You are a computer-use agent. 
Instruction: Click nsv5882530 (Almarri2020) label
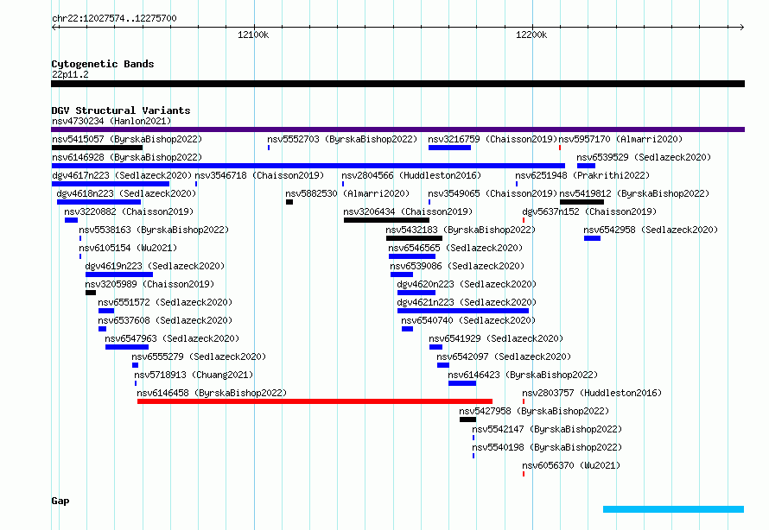click(x=347, y=193)
